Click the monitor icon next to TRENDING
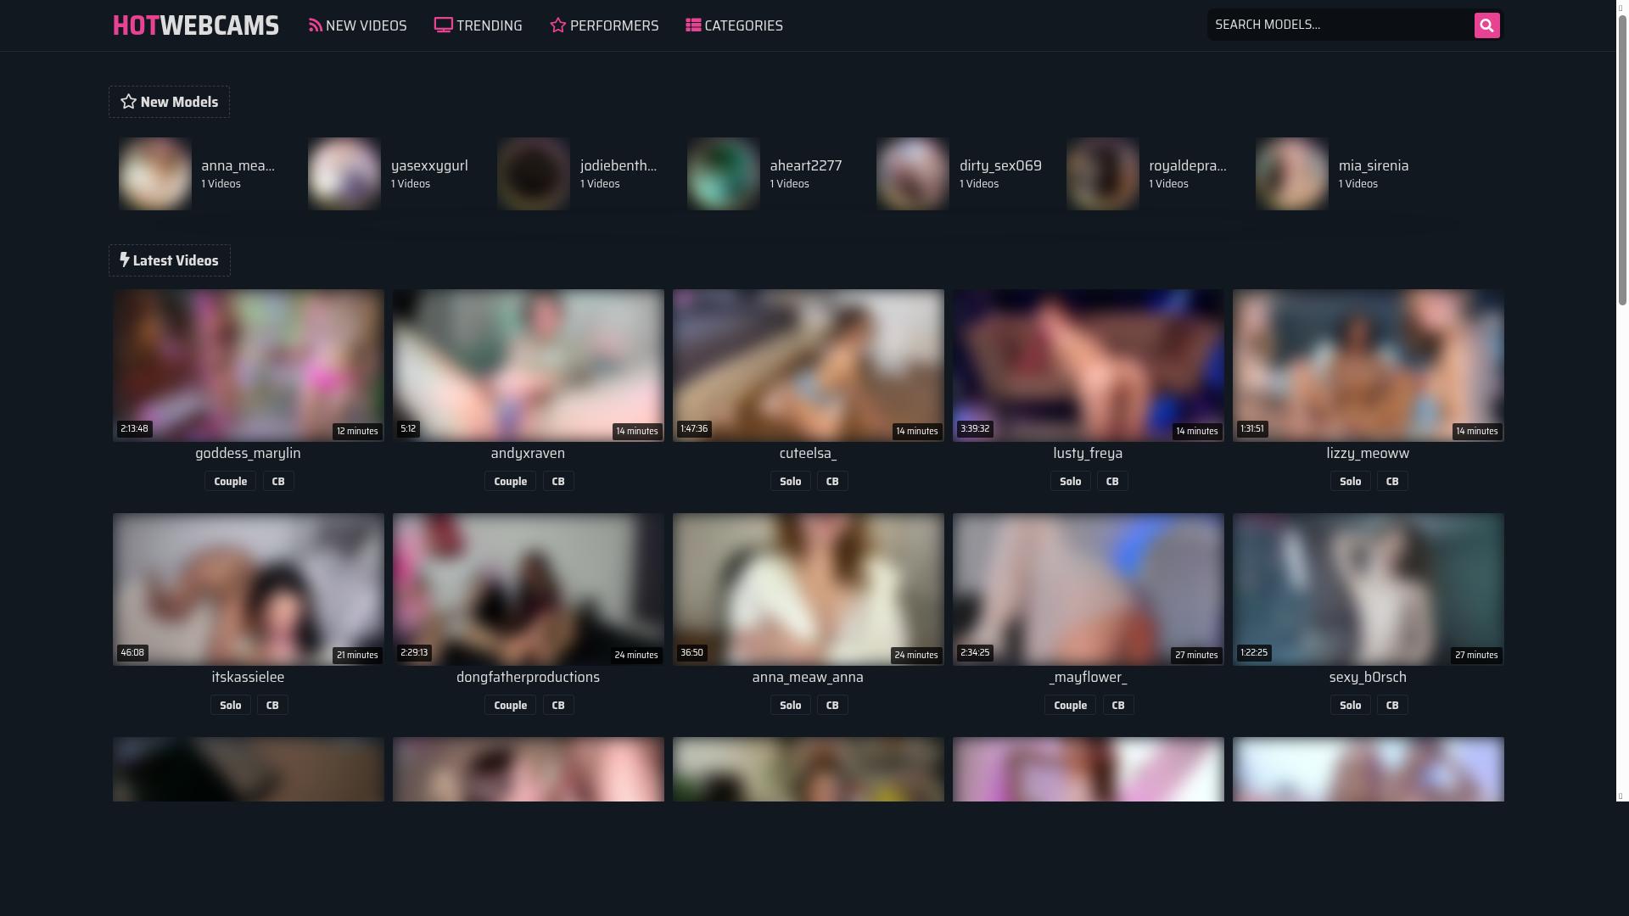This screenshot has width=1629, height=916. [x=443, y=25]
